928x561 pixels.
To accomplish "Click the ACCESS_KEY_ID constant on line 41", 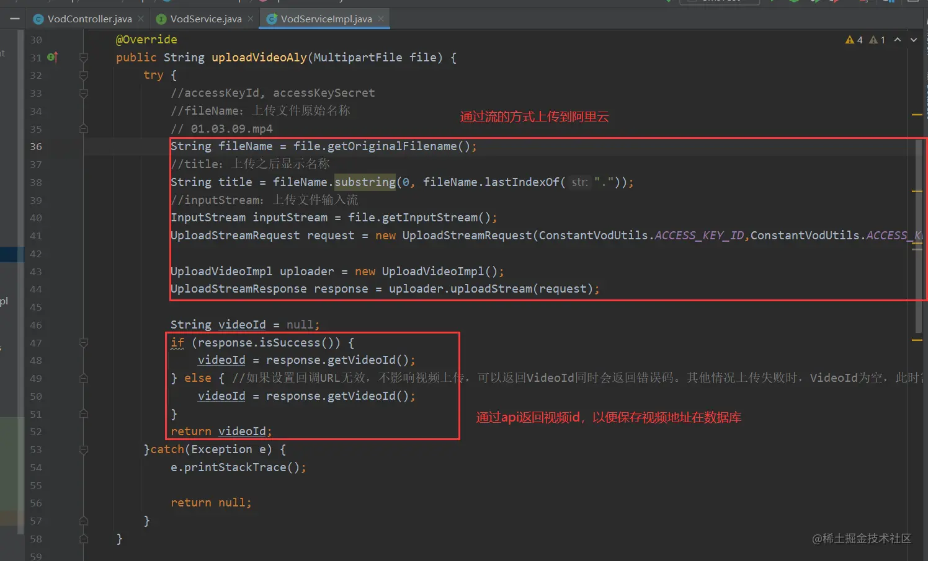I will click(x=699, y=236).
